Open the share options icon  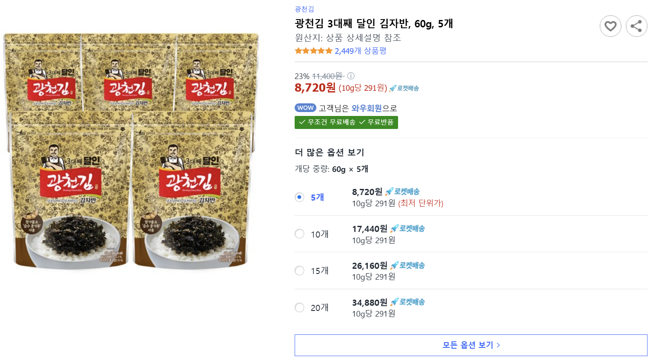(x=636, y=26)
